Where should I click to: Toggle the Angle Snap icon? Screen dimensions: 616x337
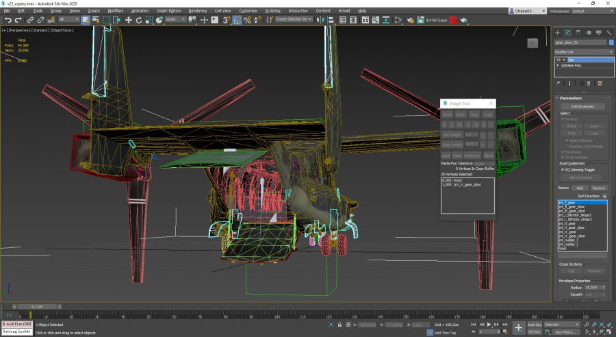click(237, 20)
